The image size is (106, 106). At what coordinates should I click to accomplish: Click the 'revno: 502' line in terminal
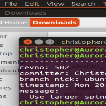pyautogui.click(x=44, y=68)
